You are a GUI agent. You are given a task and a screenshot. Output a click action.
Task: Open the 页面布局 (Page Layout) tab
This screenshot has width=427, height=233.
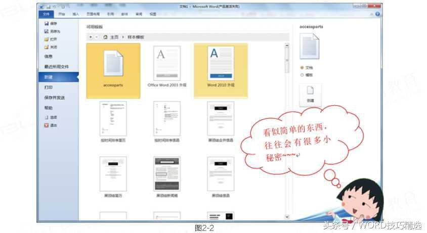tap(93, 14)
